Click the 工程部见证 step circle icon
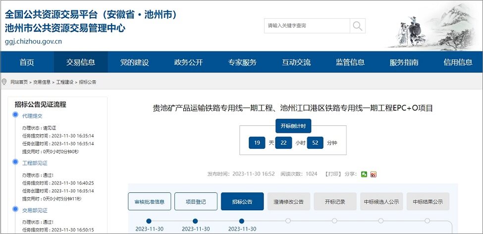The width and height of the screenshot is (483, 234). point(15,163)
